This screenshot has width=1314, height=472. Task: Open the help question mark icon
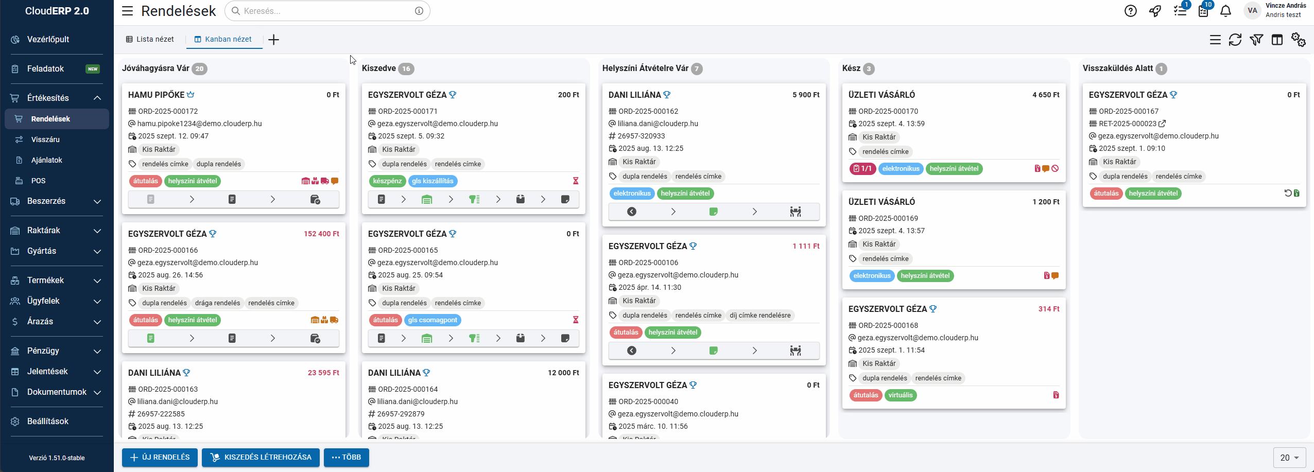click(1130, 11)
